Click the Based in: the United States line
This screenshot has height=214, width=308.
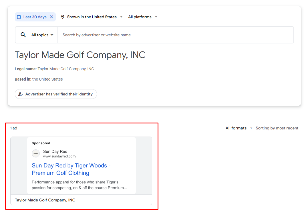[39, 79]
